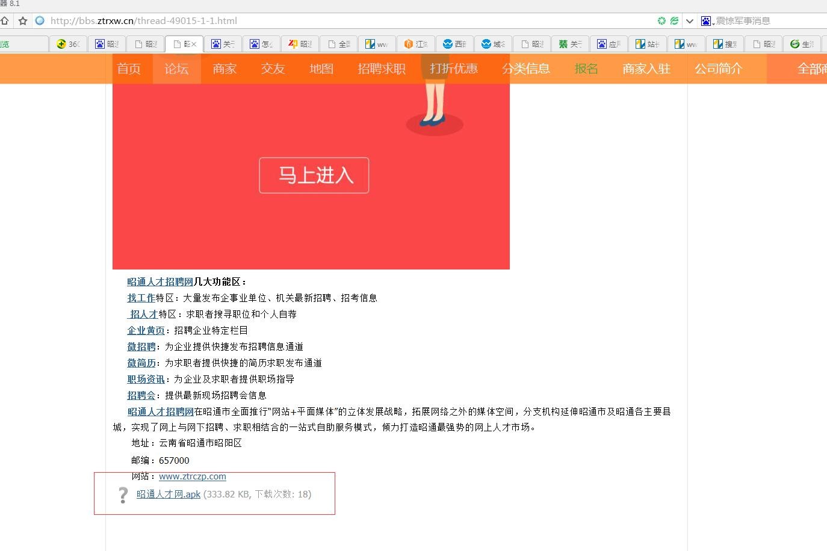
Task: Switch to the 怎么 Baidu paw tab
Action: (x=261, y=44)
